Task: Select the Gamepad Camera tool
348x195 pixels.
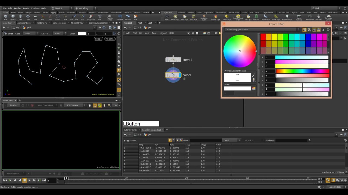Action: [x=328, y=18]
